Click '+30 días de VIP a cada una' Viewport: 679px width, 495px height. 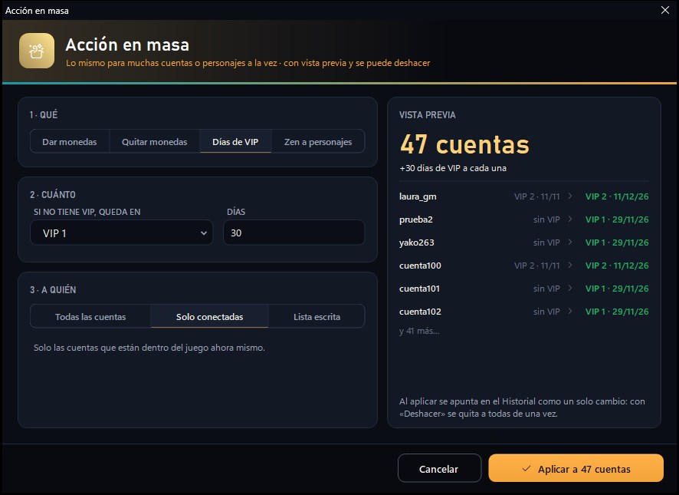[453, 168]
